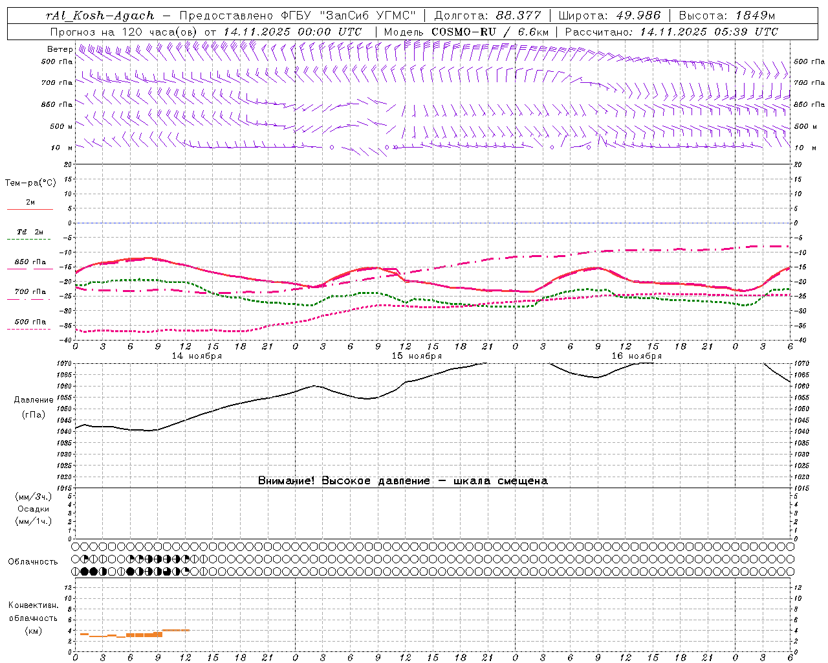Click the Давление panel label

[34, 400]
